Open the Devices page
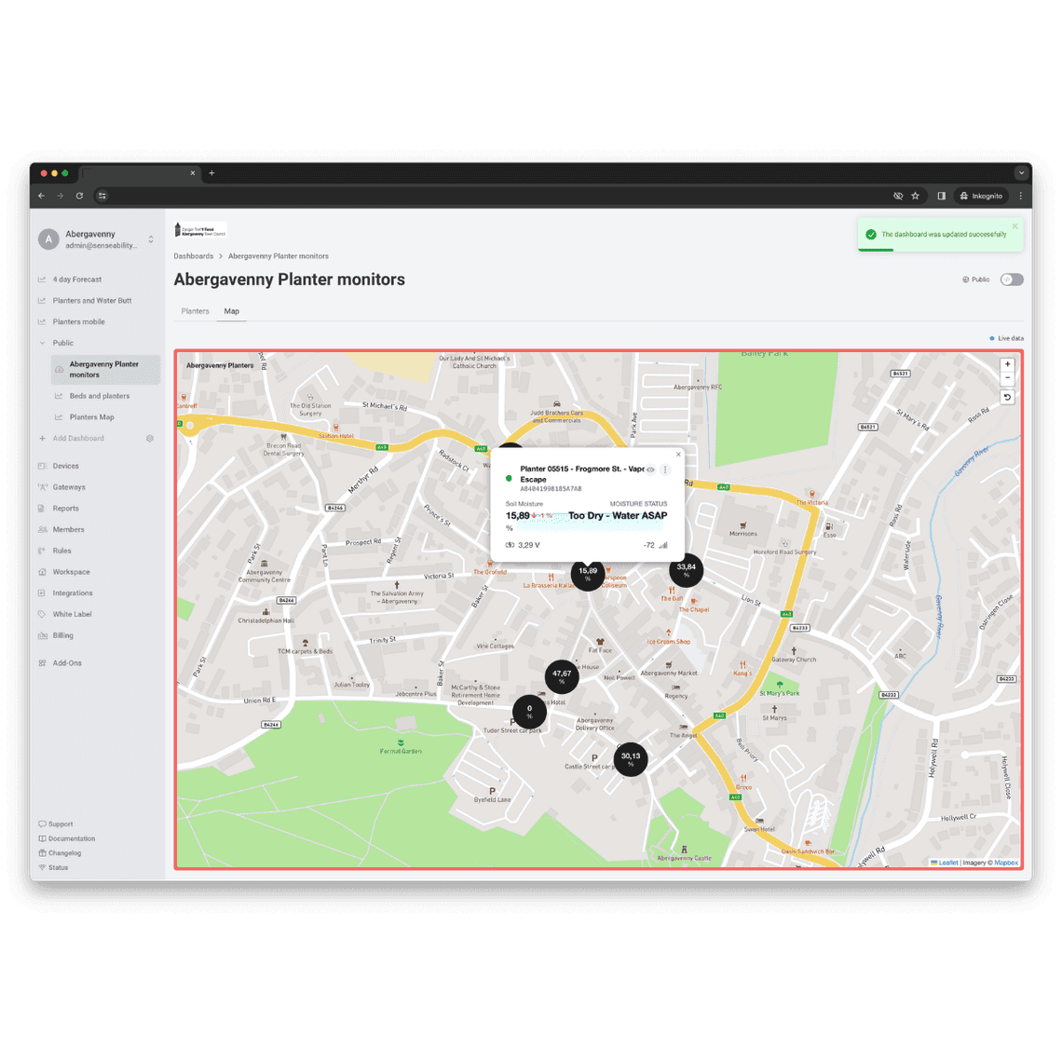Viewport: 1062px width, 1062px height. tap(66, 466)
